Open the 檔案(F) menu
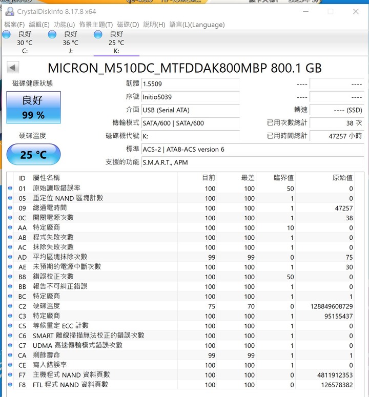The height and width of the screenshot is (397, 369). click(x=14, y=25)
